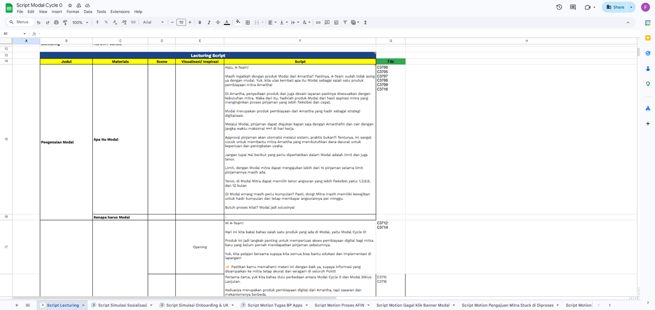This screenshot has width=655, height=310.
Task: Open version history clock icon
Action: click(559, 7)
